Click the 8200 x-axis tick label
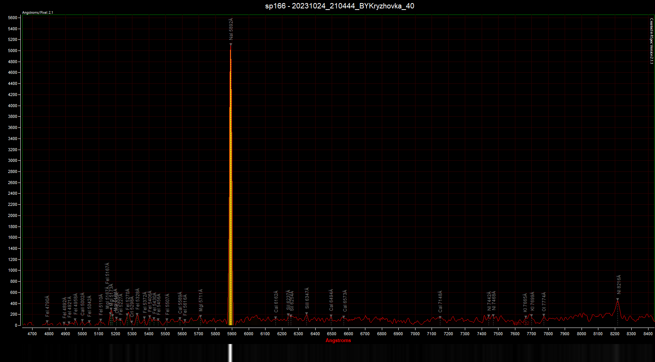 pos(615,334)
